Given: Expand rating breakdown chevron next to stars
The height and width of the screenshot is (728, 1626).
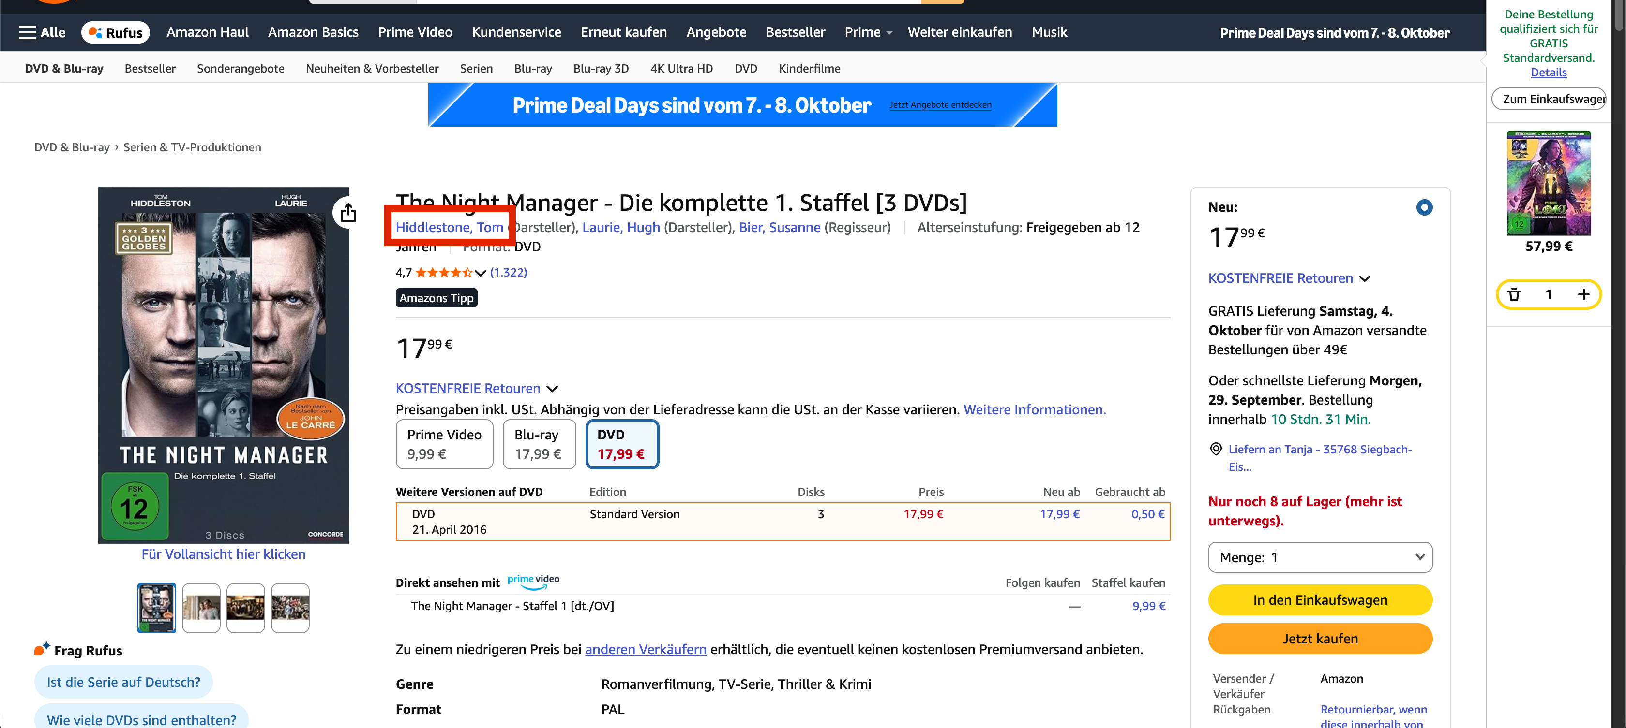Looking at the screenshot, I should pyautogui.click(x=481, y=273).
